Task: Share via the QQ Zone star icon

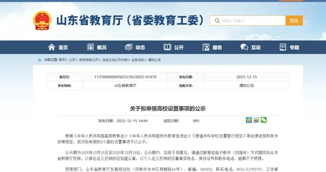Action: [249, 120]
